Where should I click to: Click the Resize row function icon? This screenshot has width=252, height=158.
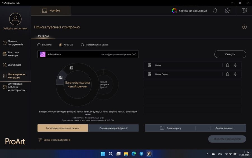click(x=150, y=65)
